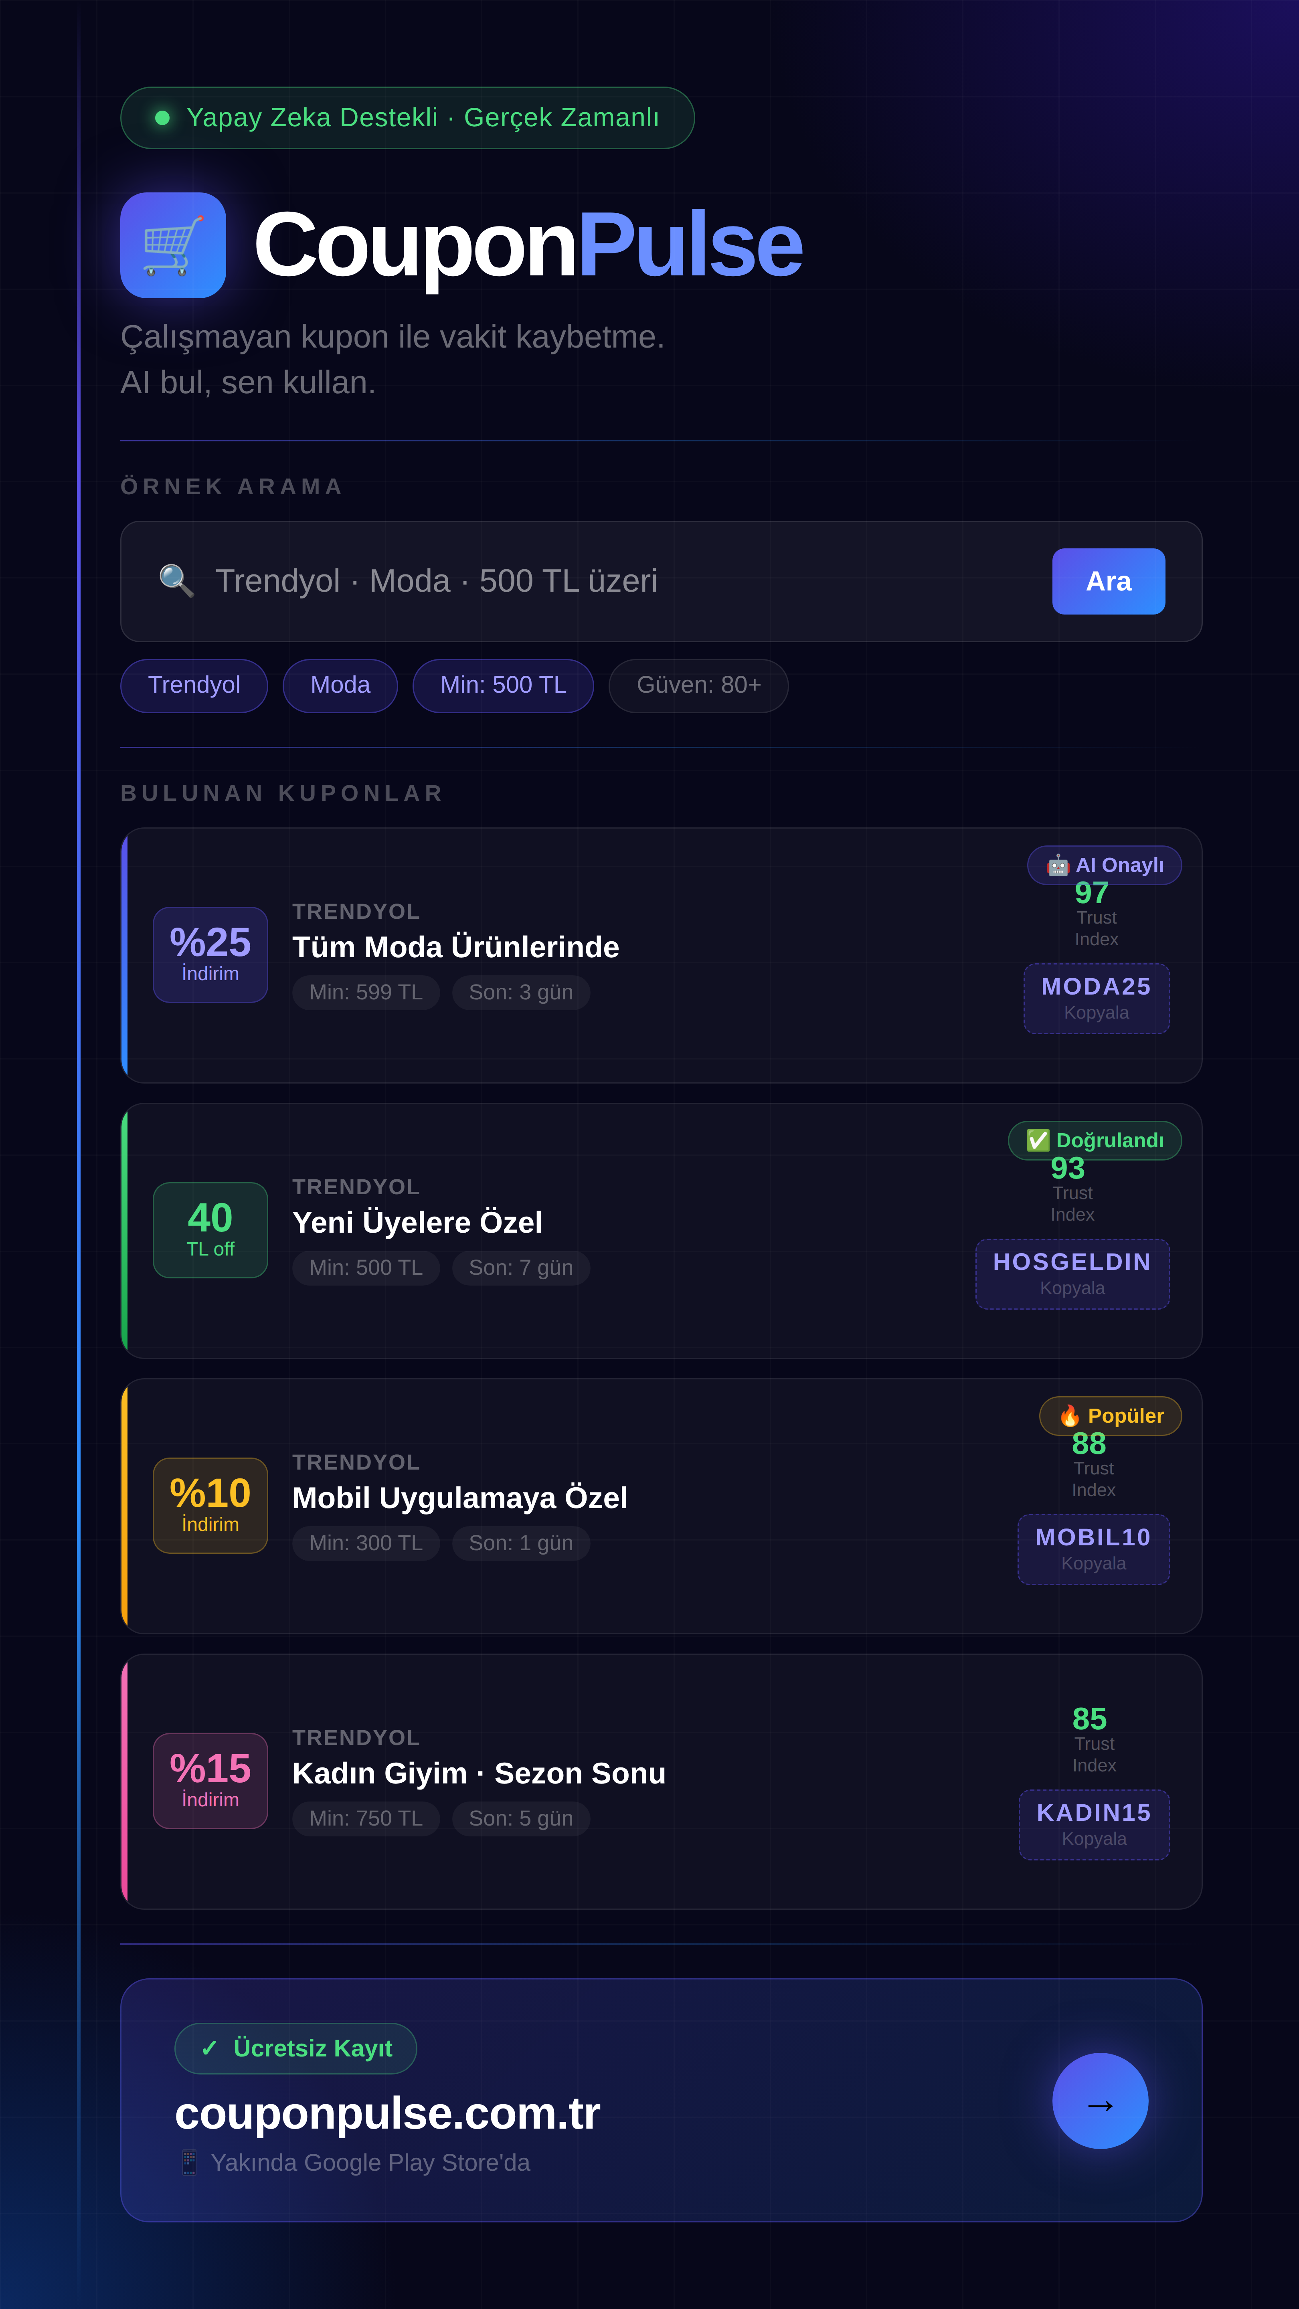1299x2309 pixels.
Task: Copy the HOSGELDIN coupon code
Action: 1072,1274
